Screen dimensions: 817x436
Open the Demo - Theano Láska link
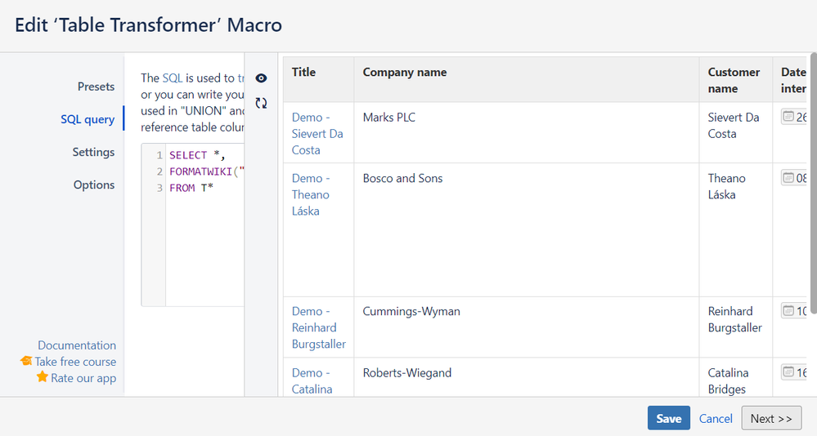pyautogui.click(x=311, y=194)
